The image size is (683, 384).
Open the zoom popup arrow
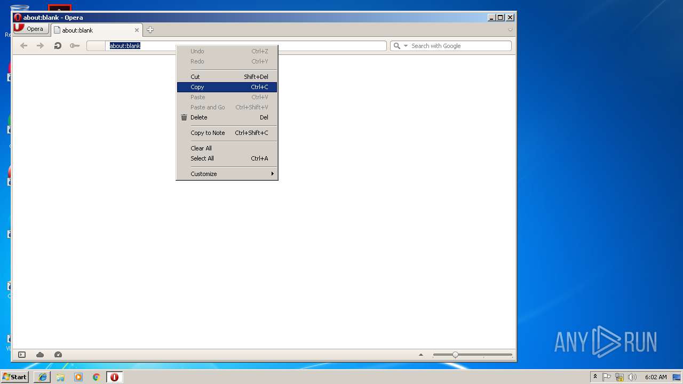point(421,355)
